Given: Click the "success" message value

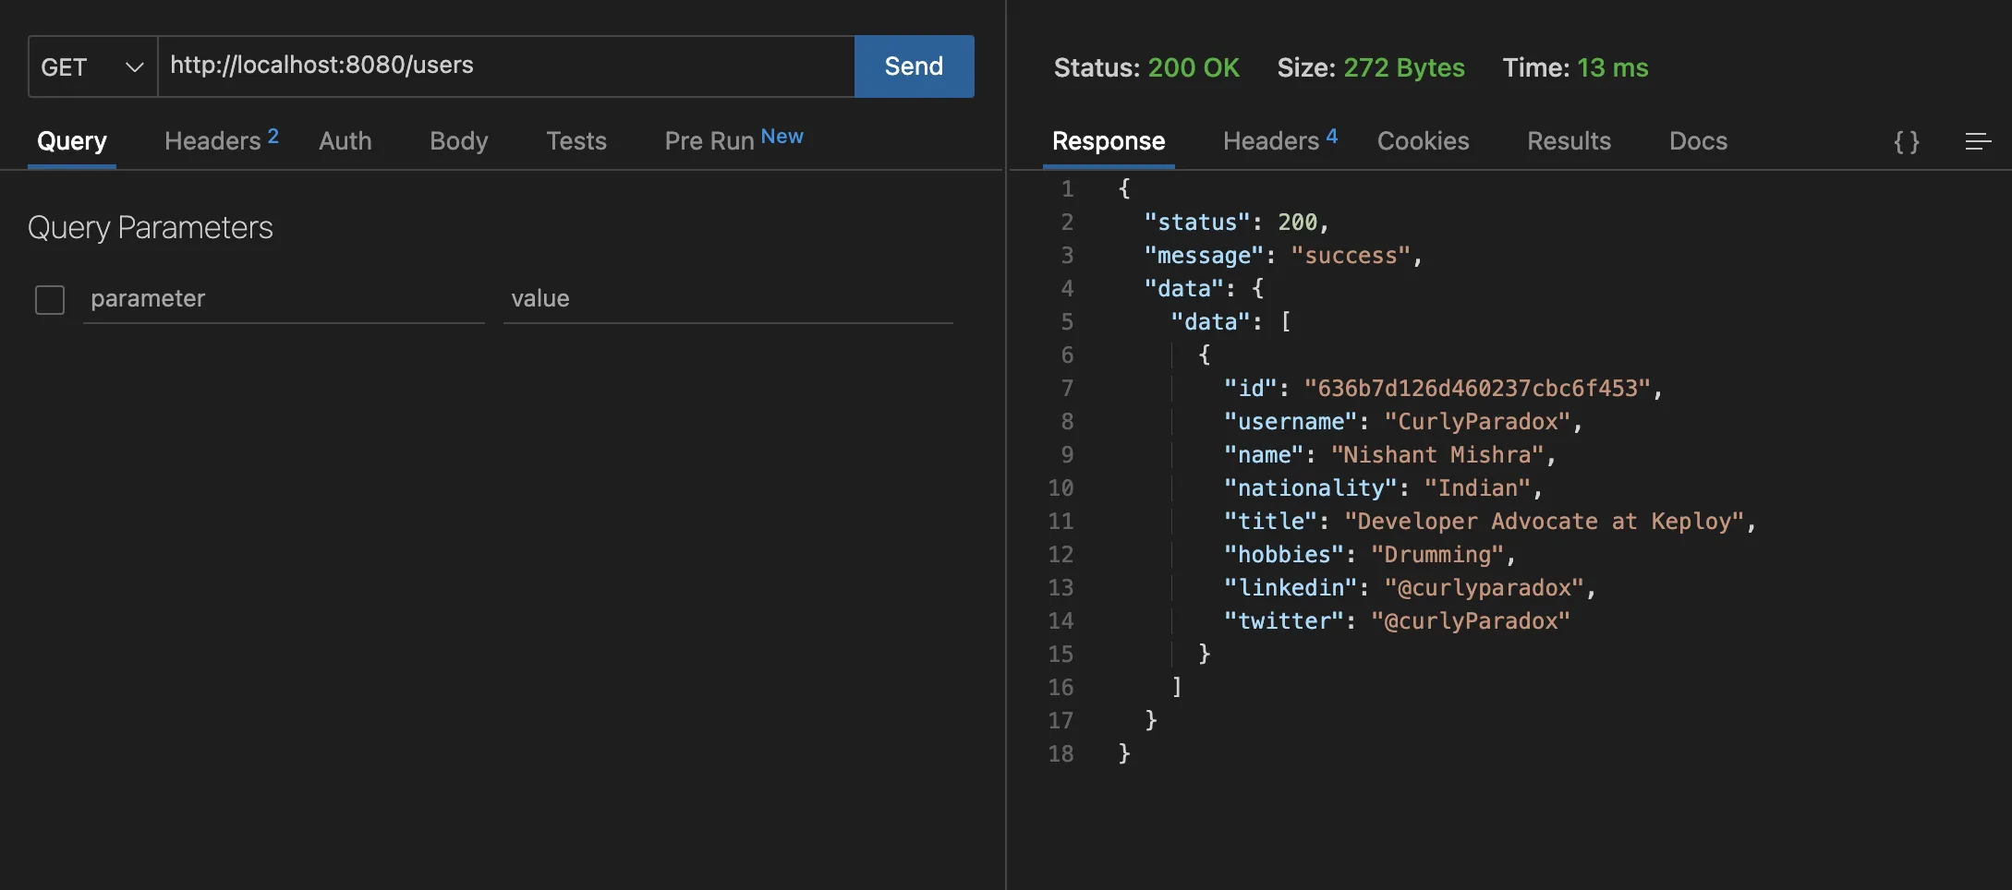Looking at the screenshot, I should (1351, 256).
